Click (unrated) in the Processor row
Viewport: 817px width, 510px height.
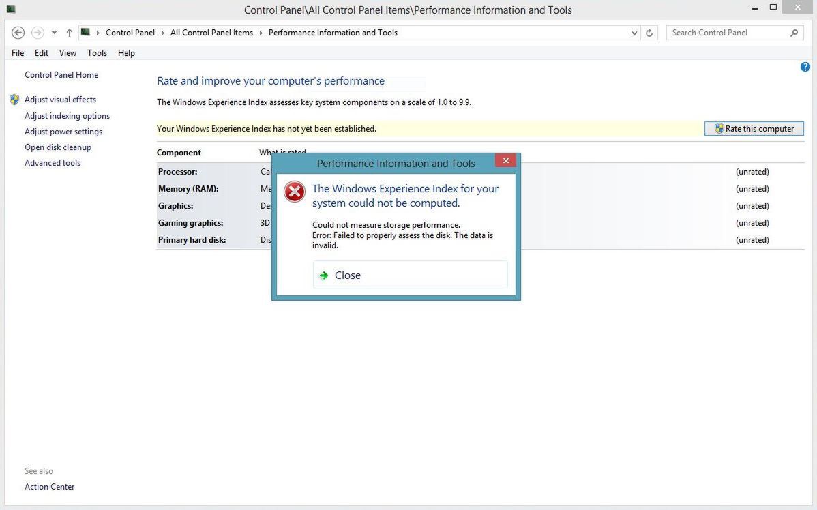click(x=752, y=172)
